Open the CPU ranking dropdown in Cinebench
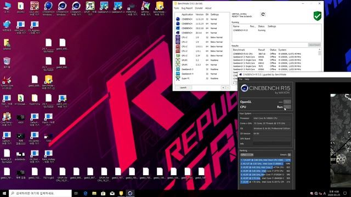Image resolution: width=351 pixels, height=197 pixels. (247, 154)
